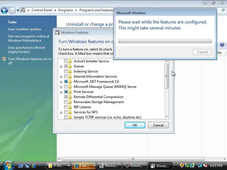Click Switch between windows quick launch icon
This screenshot has width=227, height=170.
click(x=27, y=166)
